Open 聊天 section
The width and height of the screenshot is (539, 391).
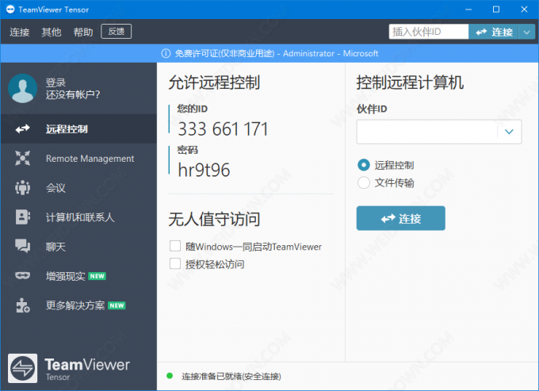coord(78,246)
